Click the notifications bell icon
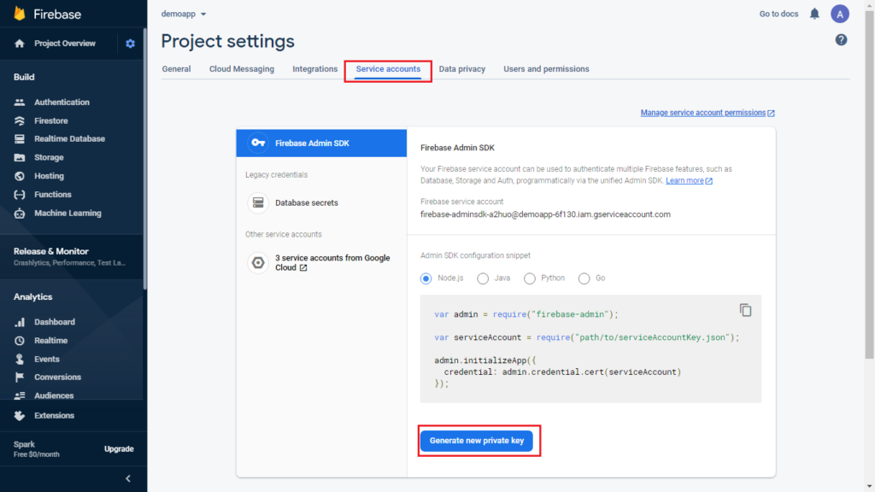 (x=814, y=14)
